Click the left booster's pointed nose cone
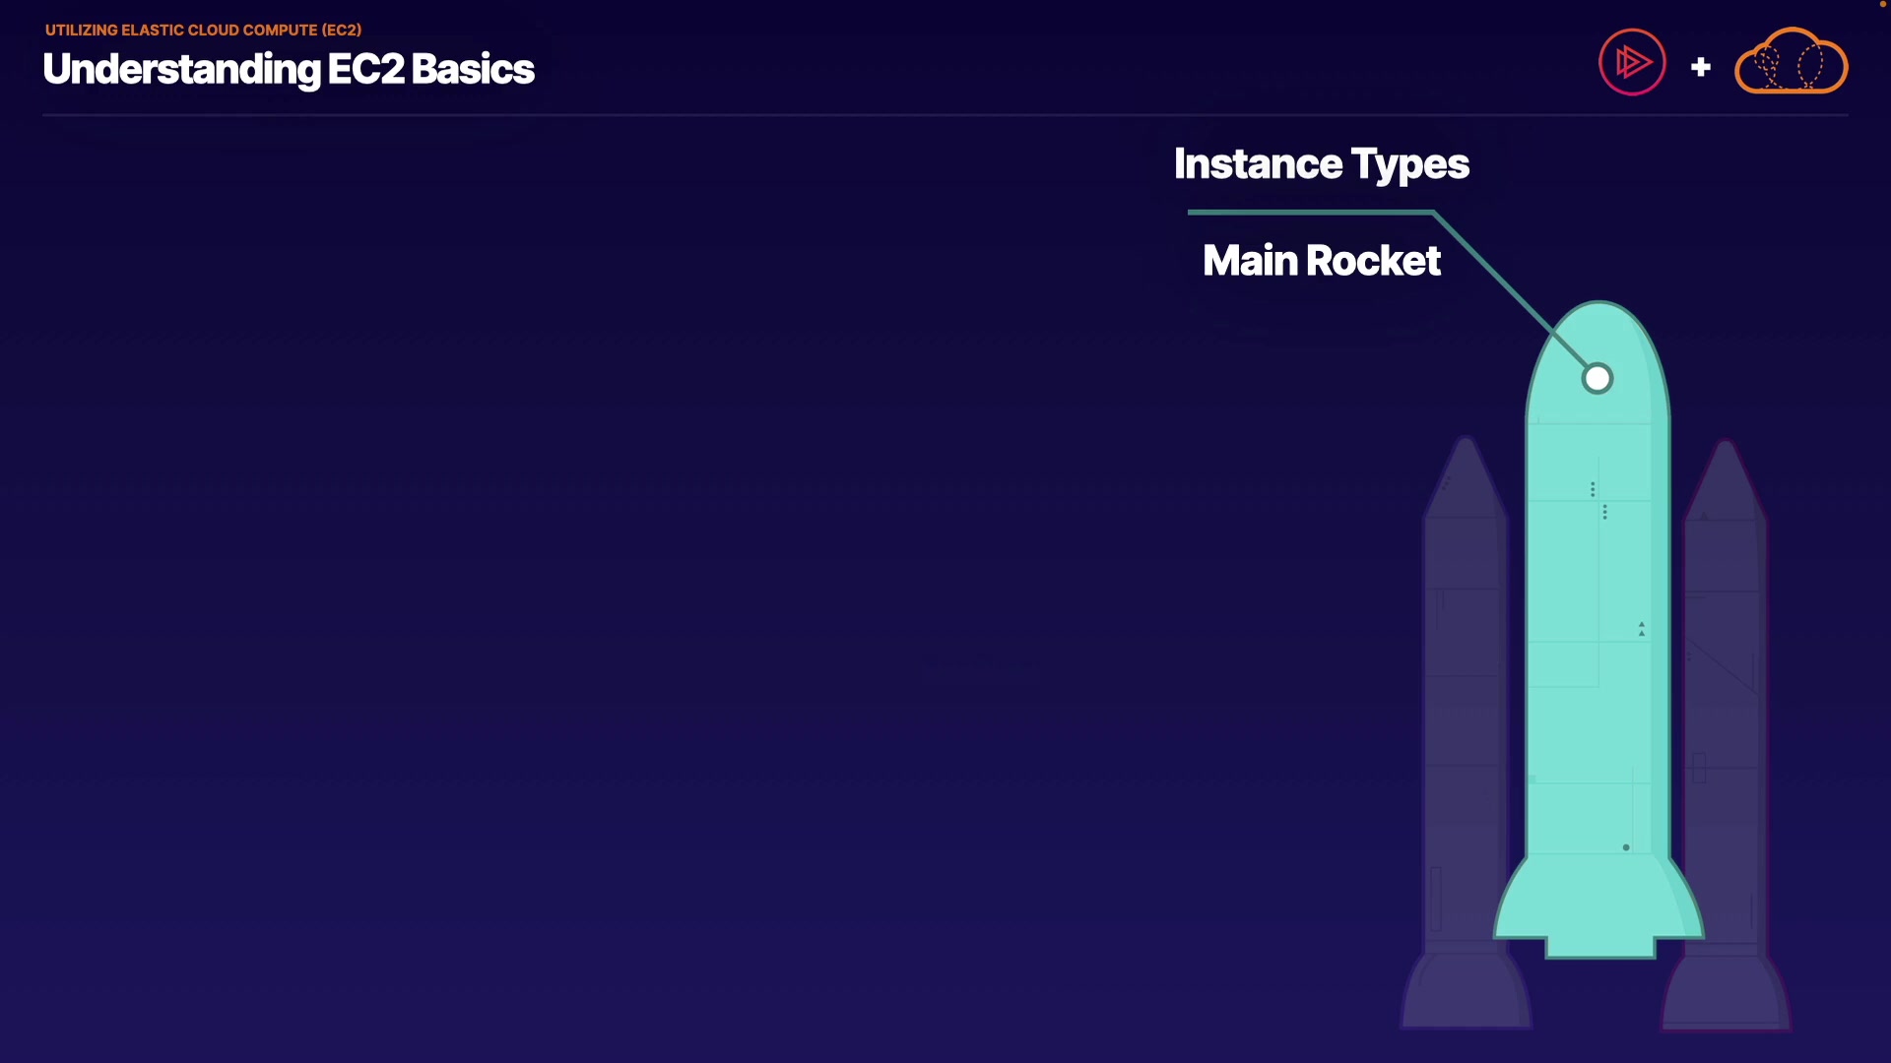 1466,472
